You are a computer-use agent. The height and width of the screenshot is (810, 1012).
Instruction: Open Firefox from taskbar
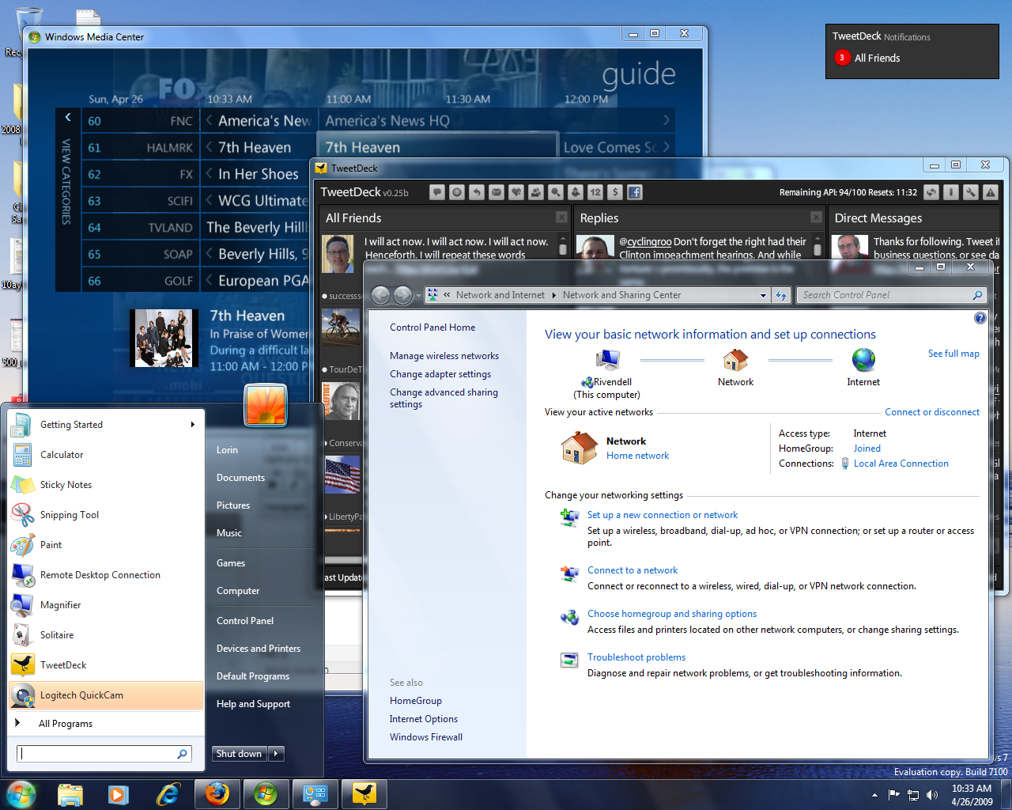[x=217, y=793]
